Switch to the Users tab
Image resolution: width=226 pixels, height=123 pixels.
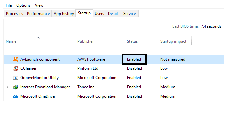coord(99,14)
